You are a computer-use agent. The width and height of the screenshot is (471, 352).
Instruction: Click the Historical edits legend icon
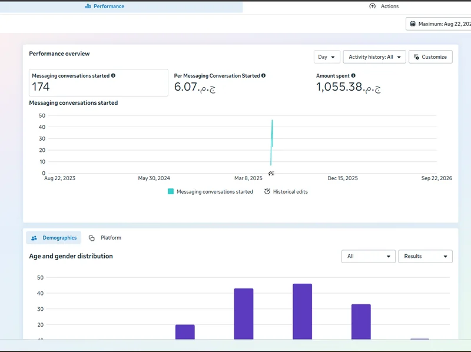coord(267,192)
